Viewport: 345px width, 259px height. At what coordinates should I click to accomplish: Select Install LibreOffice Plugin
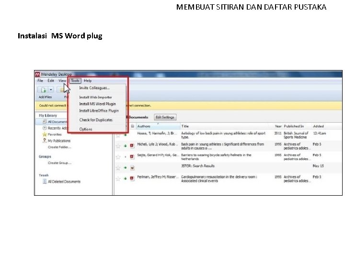tap(99, 111)
